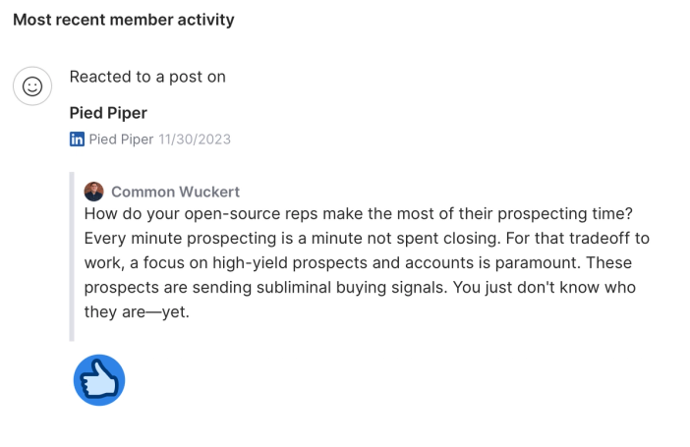Click the vertical quote bar beside the post
This screenshot has height=447, width=690.
click(x=72, y=256)
